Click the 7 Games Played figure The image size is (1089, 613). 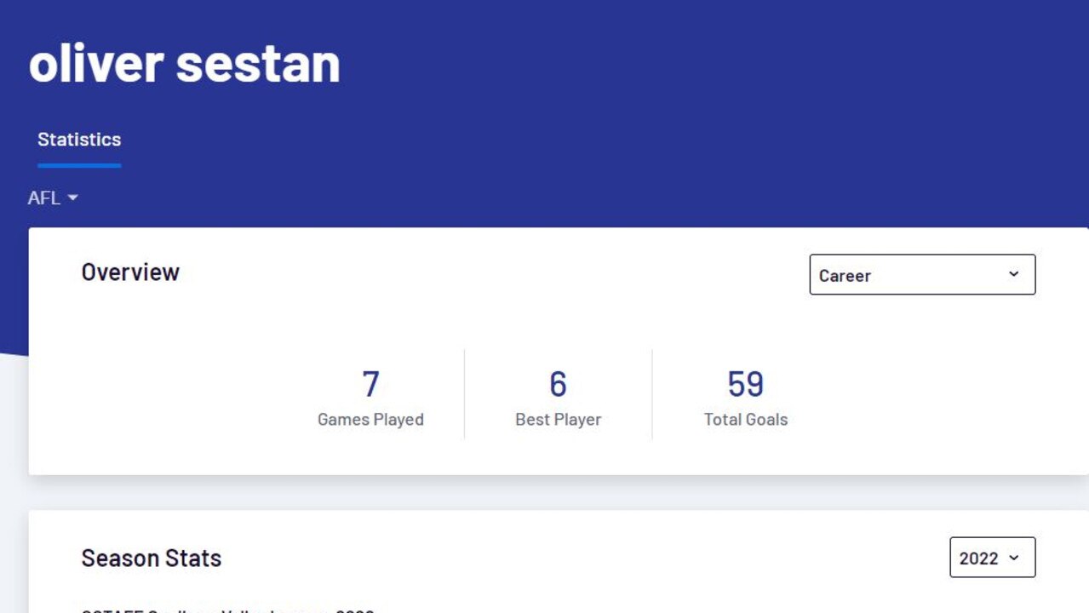coord(370,384)
